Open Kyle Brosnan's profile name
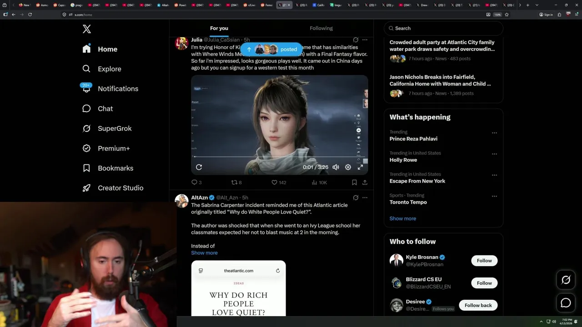Viewport: 582px width, 327px height. tap(422, 257)
